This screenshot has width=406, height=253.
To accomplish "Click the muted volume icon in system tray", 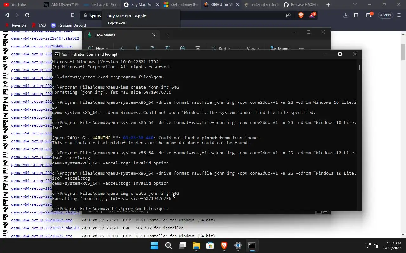I will coord(376,245).
